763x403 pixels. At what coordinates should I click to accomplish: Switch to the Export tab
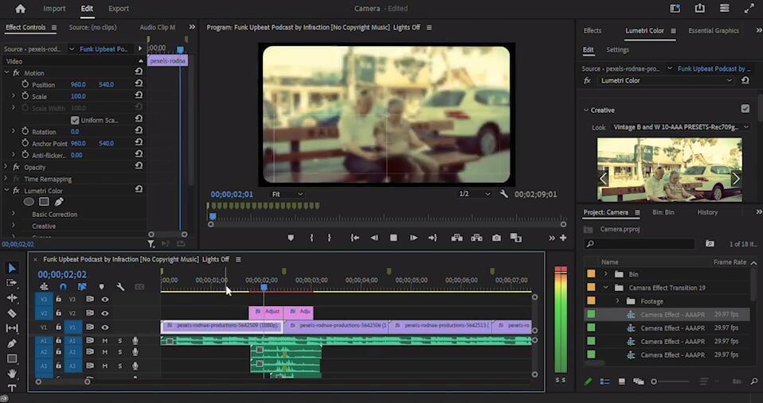coord(119,9)
